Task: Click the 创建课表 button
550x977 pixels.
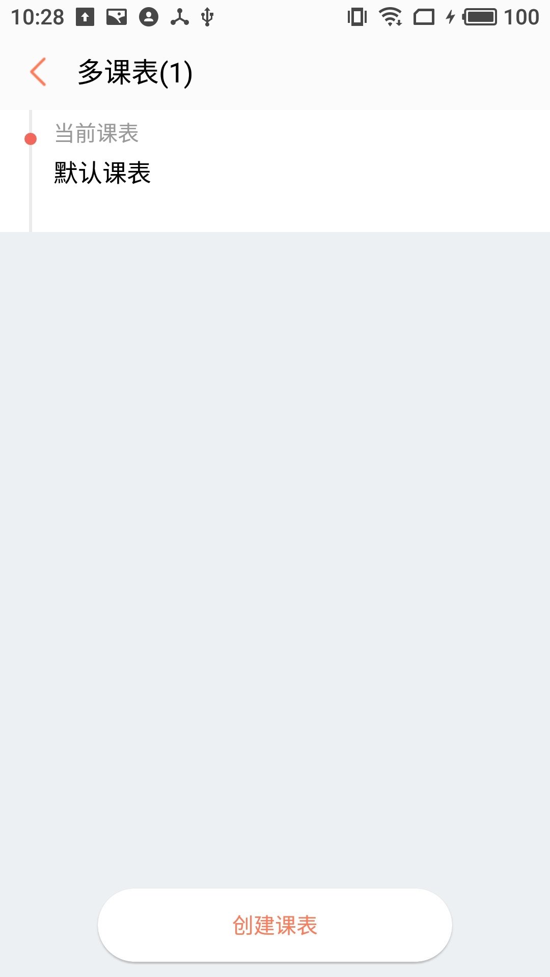Action: pos(275,925)
